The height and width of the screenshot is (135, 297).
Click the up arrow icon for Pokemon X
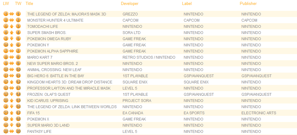point(11,119)
